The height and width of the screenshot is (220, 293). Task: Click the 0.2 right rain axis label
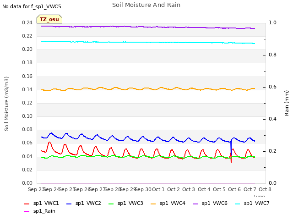pos(272,151)
